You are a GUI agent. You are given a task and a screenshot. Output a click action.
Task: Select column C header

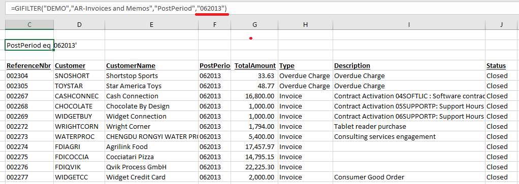29,24
